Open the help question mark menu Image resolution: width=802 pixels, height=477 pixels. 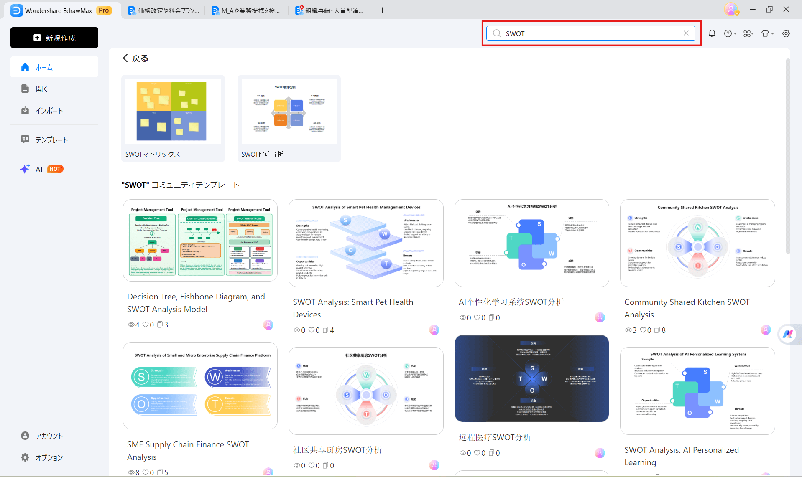pyautogui.click(x=730, y=33)
